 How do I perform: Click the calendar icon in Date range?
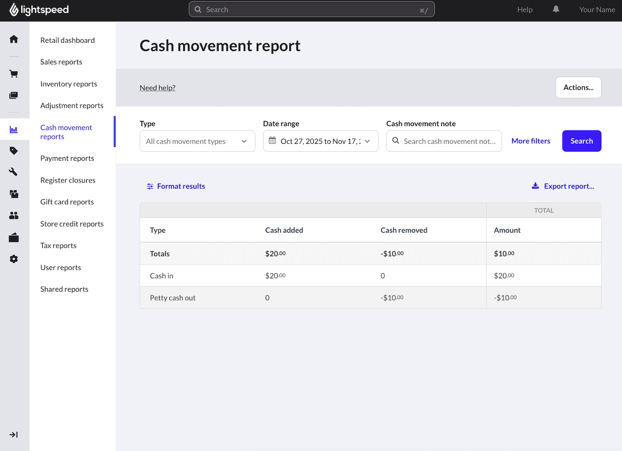point(273,141)
